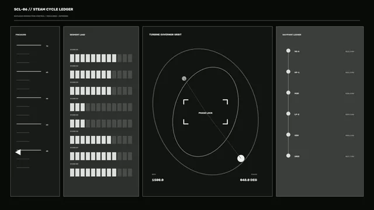Click the MW reading in GRID row
The image size is (374, 210).
(x=349, y=156)
